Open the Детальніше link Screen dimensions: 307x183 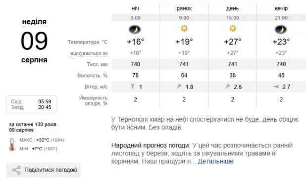tap(215, 161)
